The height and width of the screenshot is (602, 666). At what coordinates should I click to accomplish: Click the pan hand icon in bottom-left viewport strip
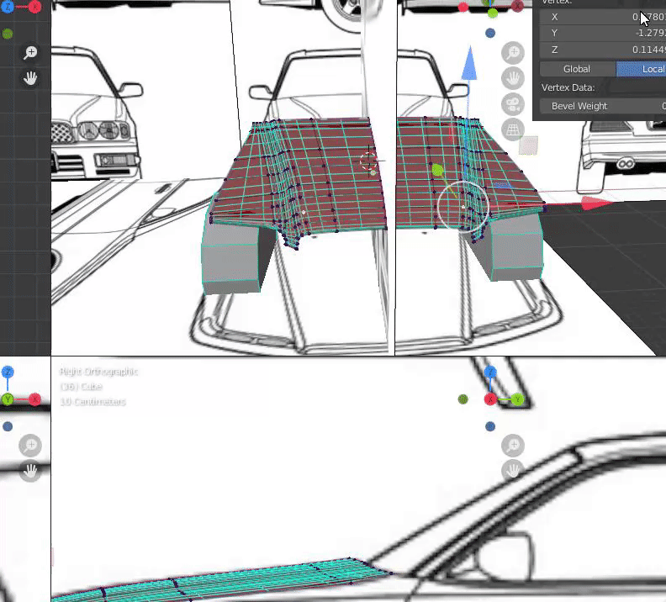[30, 471]
